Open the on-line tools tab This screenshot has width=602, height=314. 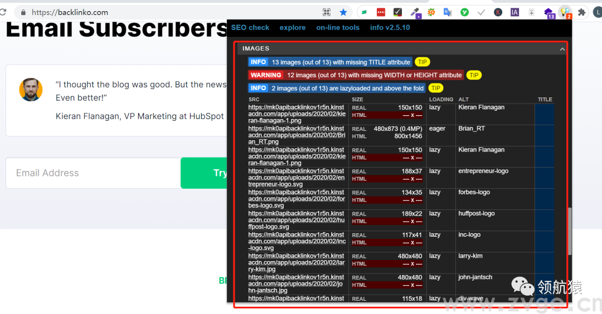point(338,27)
